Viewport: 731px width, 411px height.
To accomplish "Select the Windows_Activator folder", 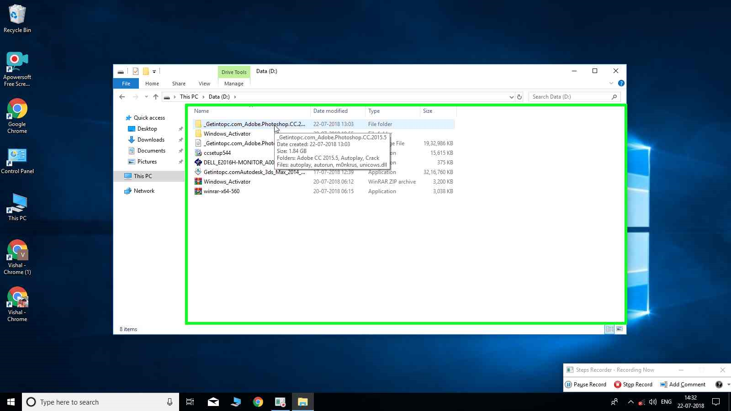I will tap(227, 134).
